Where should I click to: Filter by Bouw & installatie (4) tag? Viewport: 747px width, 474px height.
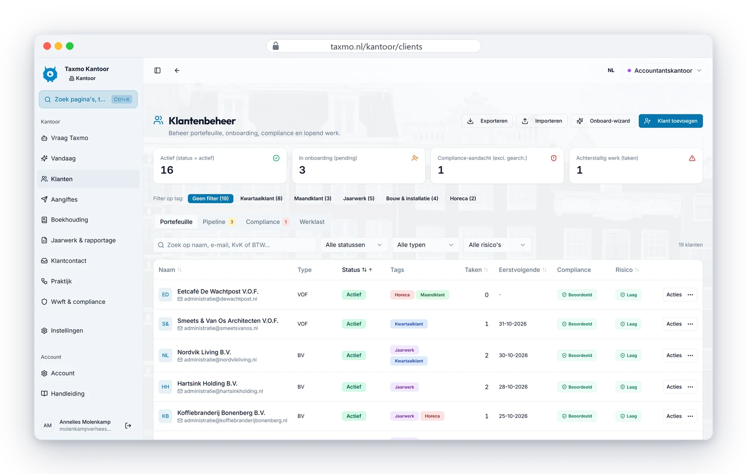pyautogui.click(x=412, y=198)
